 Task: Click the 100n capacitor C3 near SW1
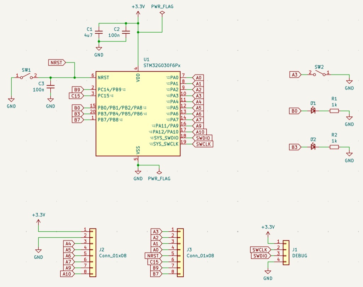tap(50, 86)
